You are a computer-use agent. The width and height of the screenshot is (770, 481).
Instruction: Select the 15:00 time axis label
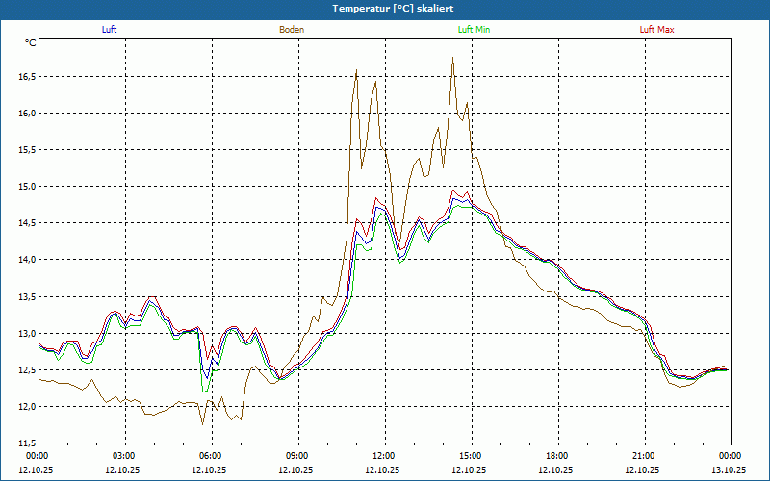471,456
